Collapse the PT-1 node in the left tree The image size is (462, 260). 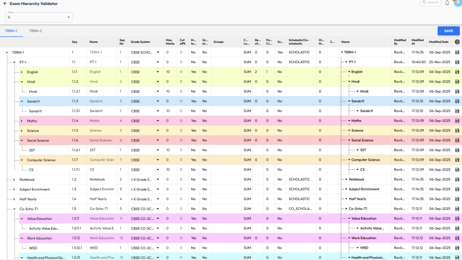point(14,62)
